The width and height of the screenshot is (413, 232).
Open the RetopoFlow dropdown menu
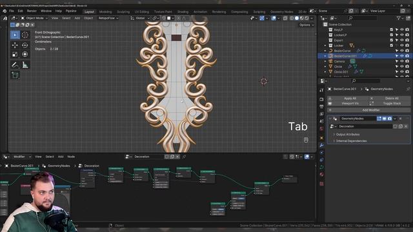click(x=108, y=18)
